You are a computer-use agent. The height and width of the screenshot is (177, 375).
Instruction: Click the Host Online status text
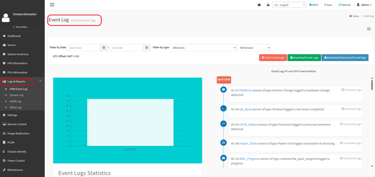tap(21, 27)
